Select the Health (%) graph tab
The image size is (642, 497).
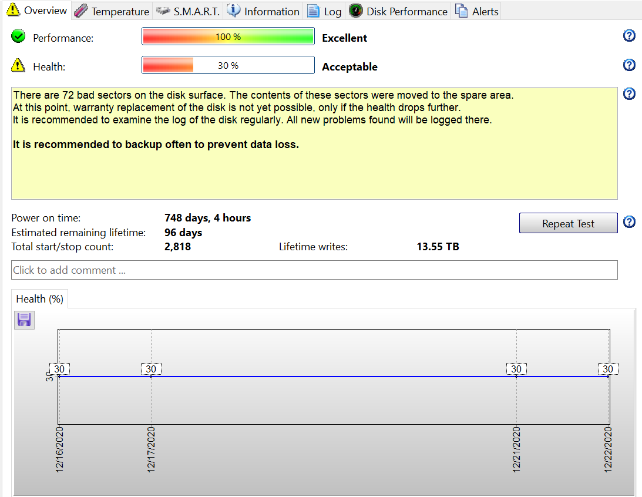tap(40, 299)
